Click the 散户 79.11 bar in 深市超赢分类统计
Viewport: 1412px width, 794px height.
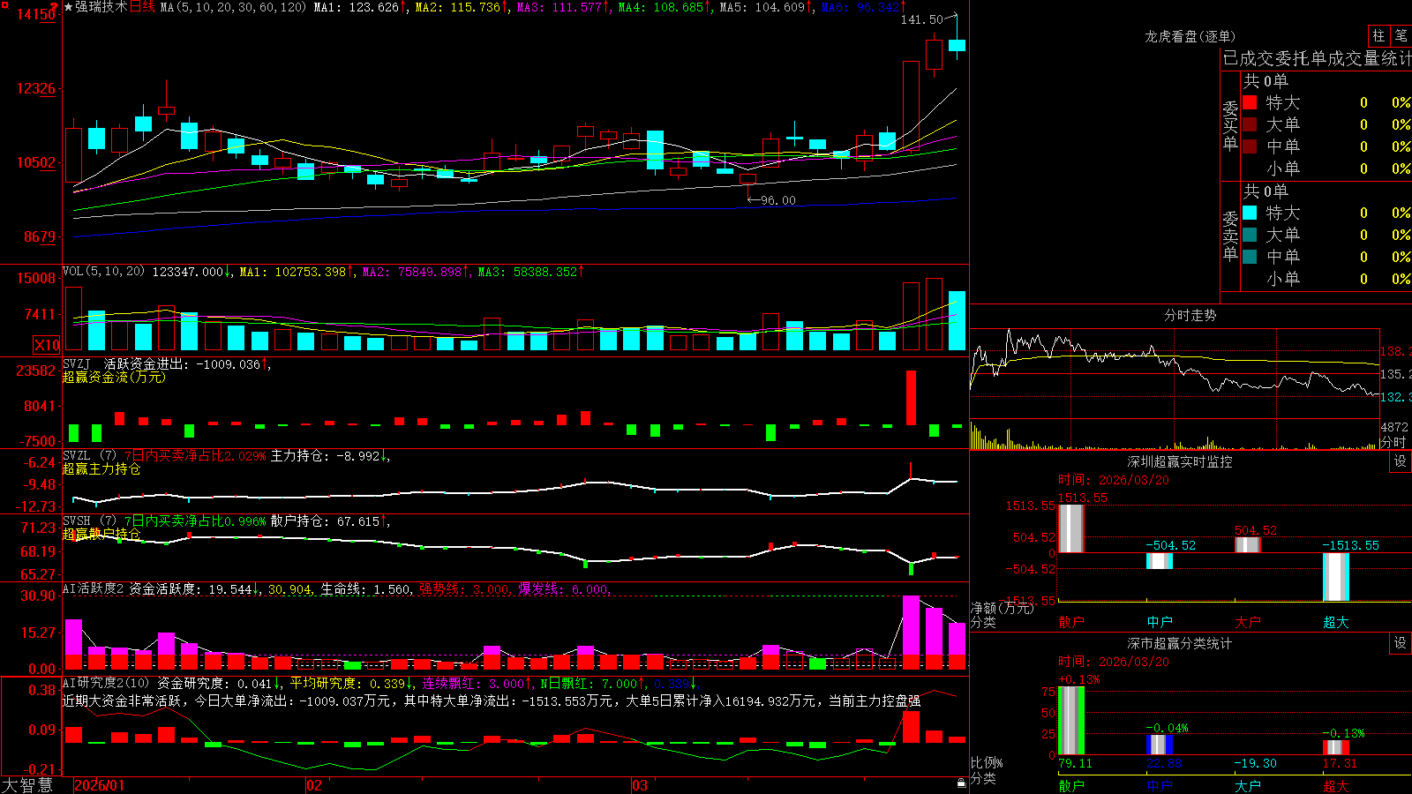1070,721
